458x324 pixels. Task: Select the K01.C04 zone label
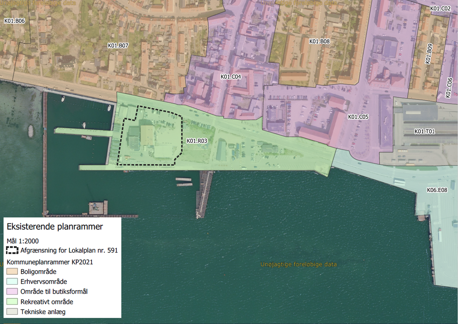231,76
